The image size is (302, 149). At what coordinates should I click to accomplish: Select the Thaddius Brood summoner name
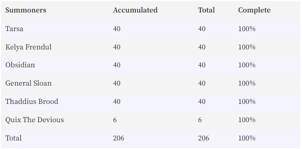(x=32, y=102)
